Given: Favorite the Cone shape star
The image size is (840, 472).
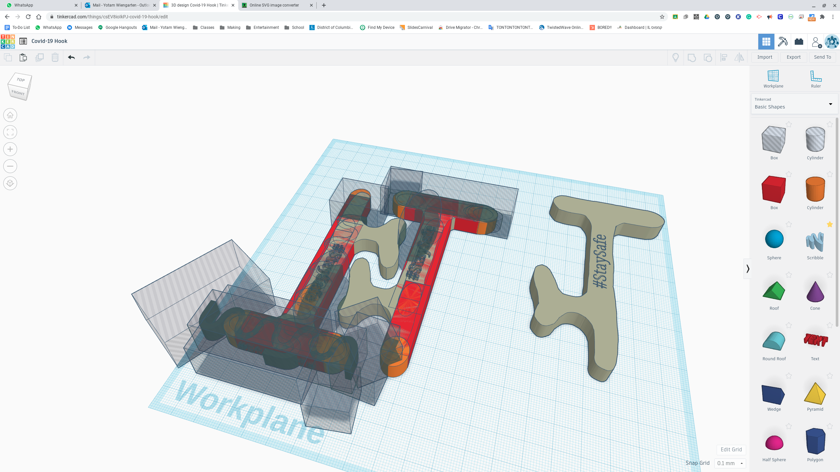Looking at the screenshot, I should coord(830,275).
